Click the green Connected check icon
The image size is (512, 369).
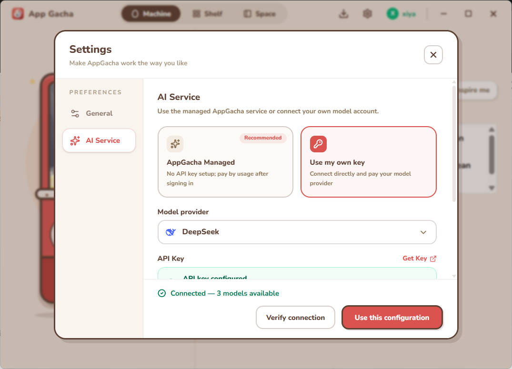click(161, 293)
